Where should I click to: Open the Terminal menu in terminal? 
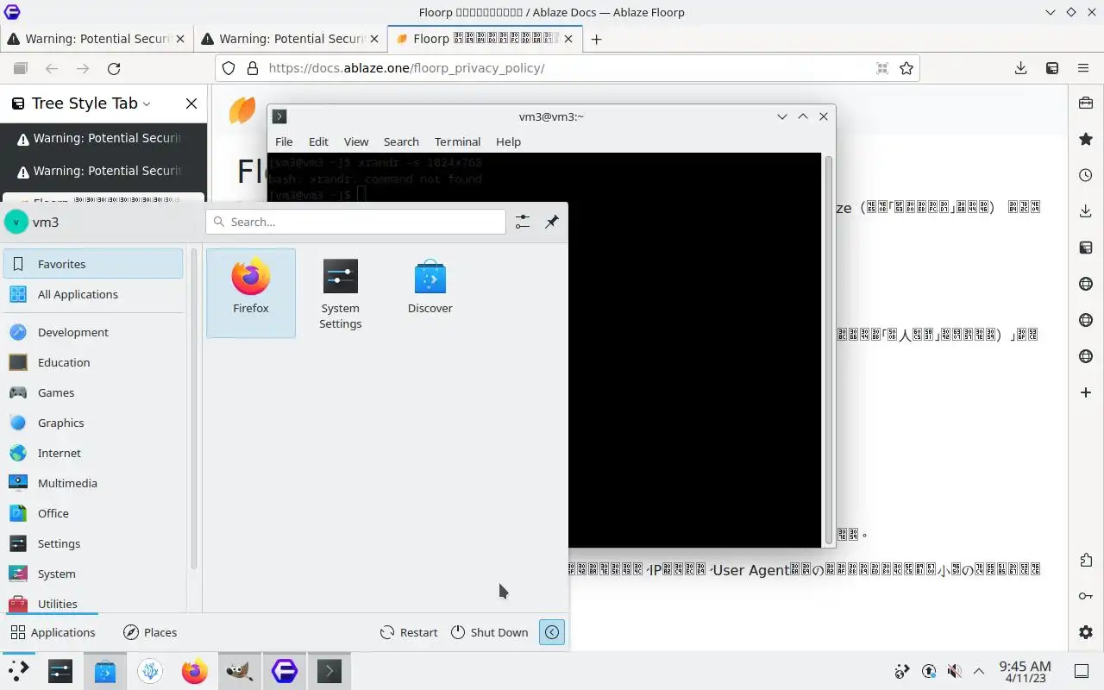tap(457, 141)
